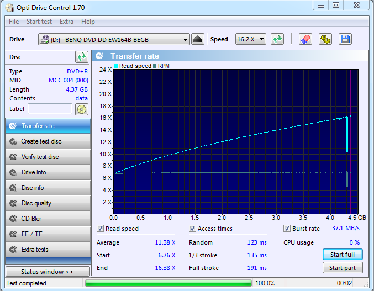The width and height of the screenshot is (374, 291).
Task: Click the Disc quality sidebar icon
Action: 13,203
